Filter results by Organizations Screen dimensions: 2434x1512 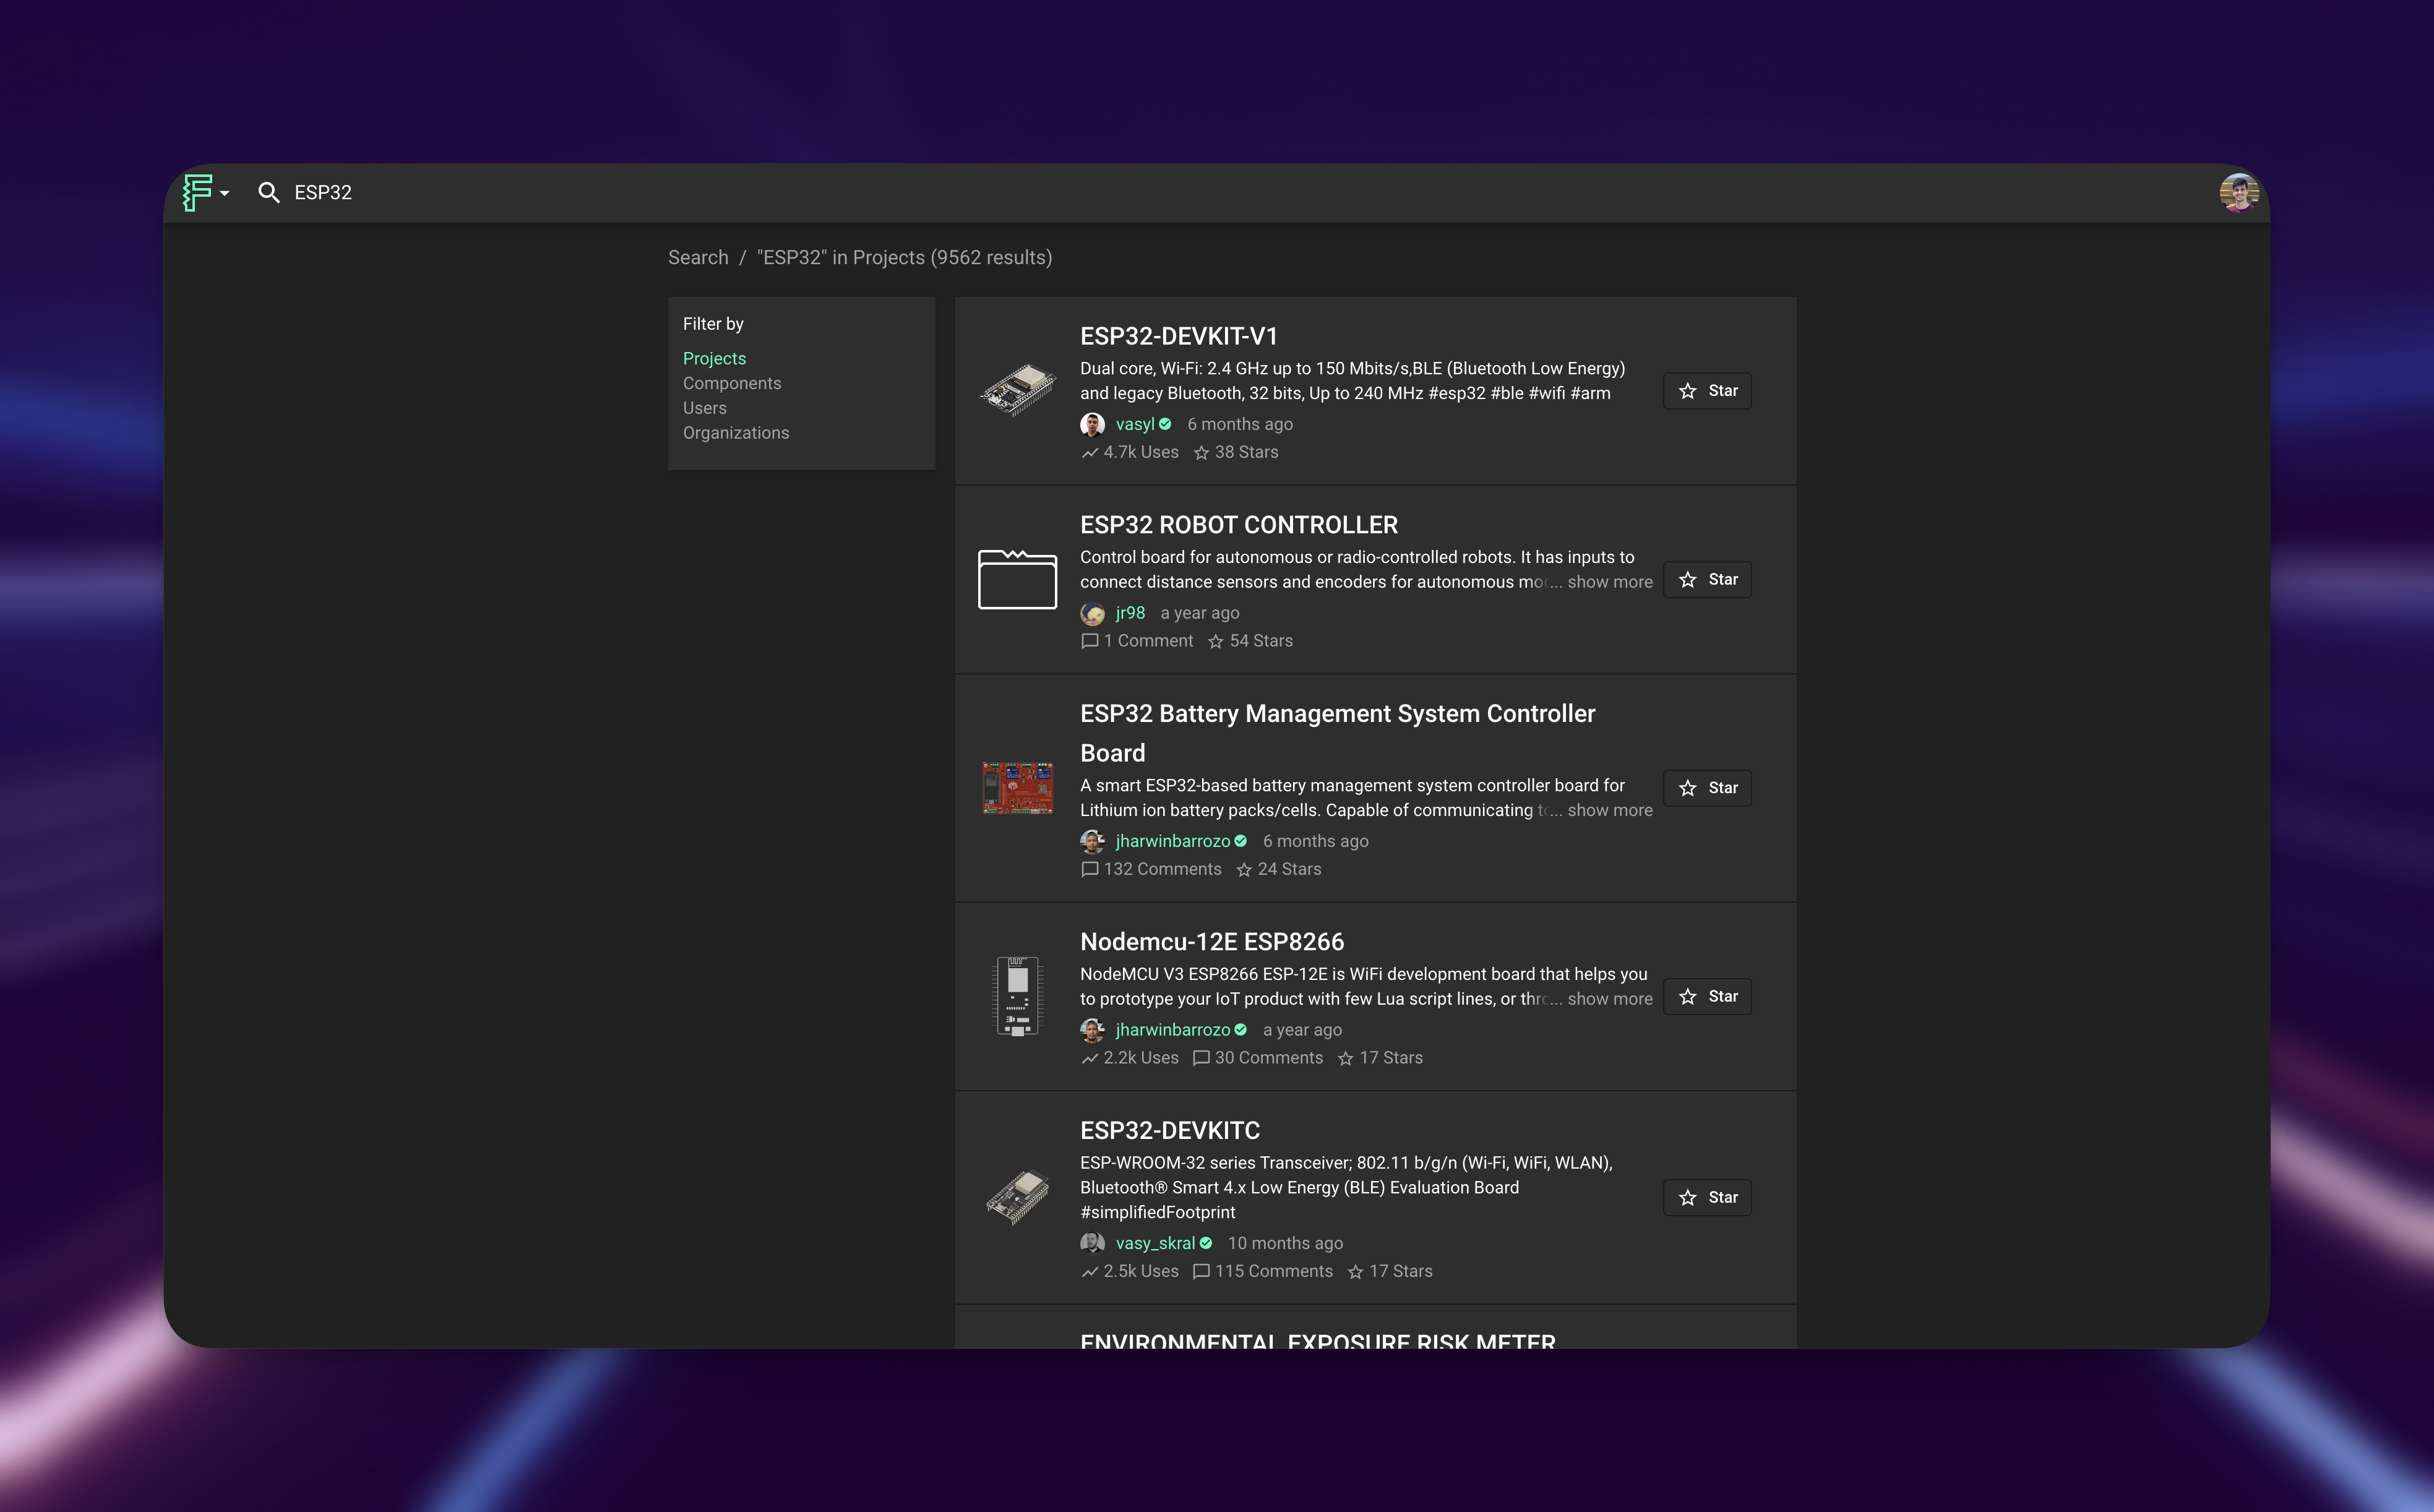[x=735, y=433]
